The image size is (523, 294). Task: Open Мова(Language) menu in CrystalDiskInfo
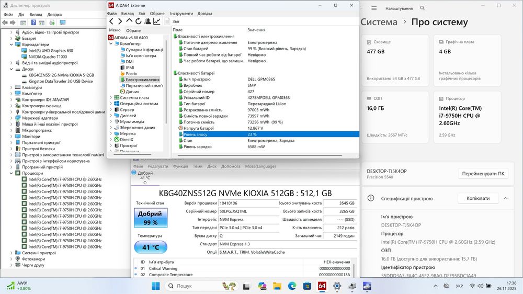point(260,166)
